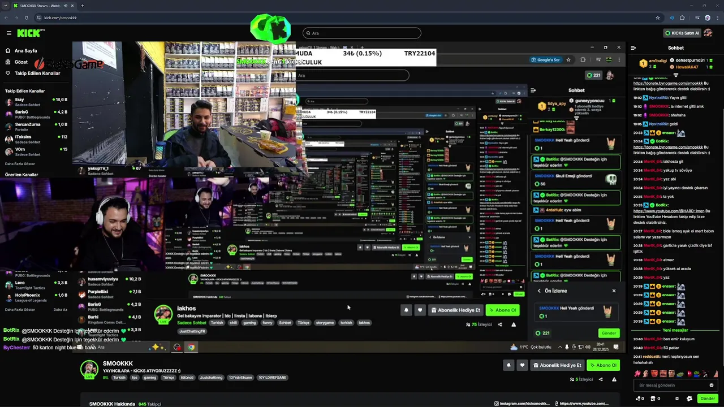
Task: Open Eray followed channel
Action: coord(36,102)
